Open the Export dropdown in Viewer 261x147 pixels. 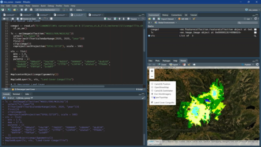click(x=175, y=65)
